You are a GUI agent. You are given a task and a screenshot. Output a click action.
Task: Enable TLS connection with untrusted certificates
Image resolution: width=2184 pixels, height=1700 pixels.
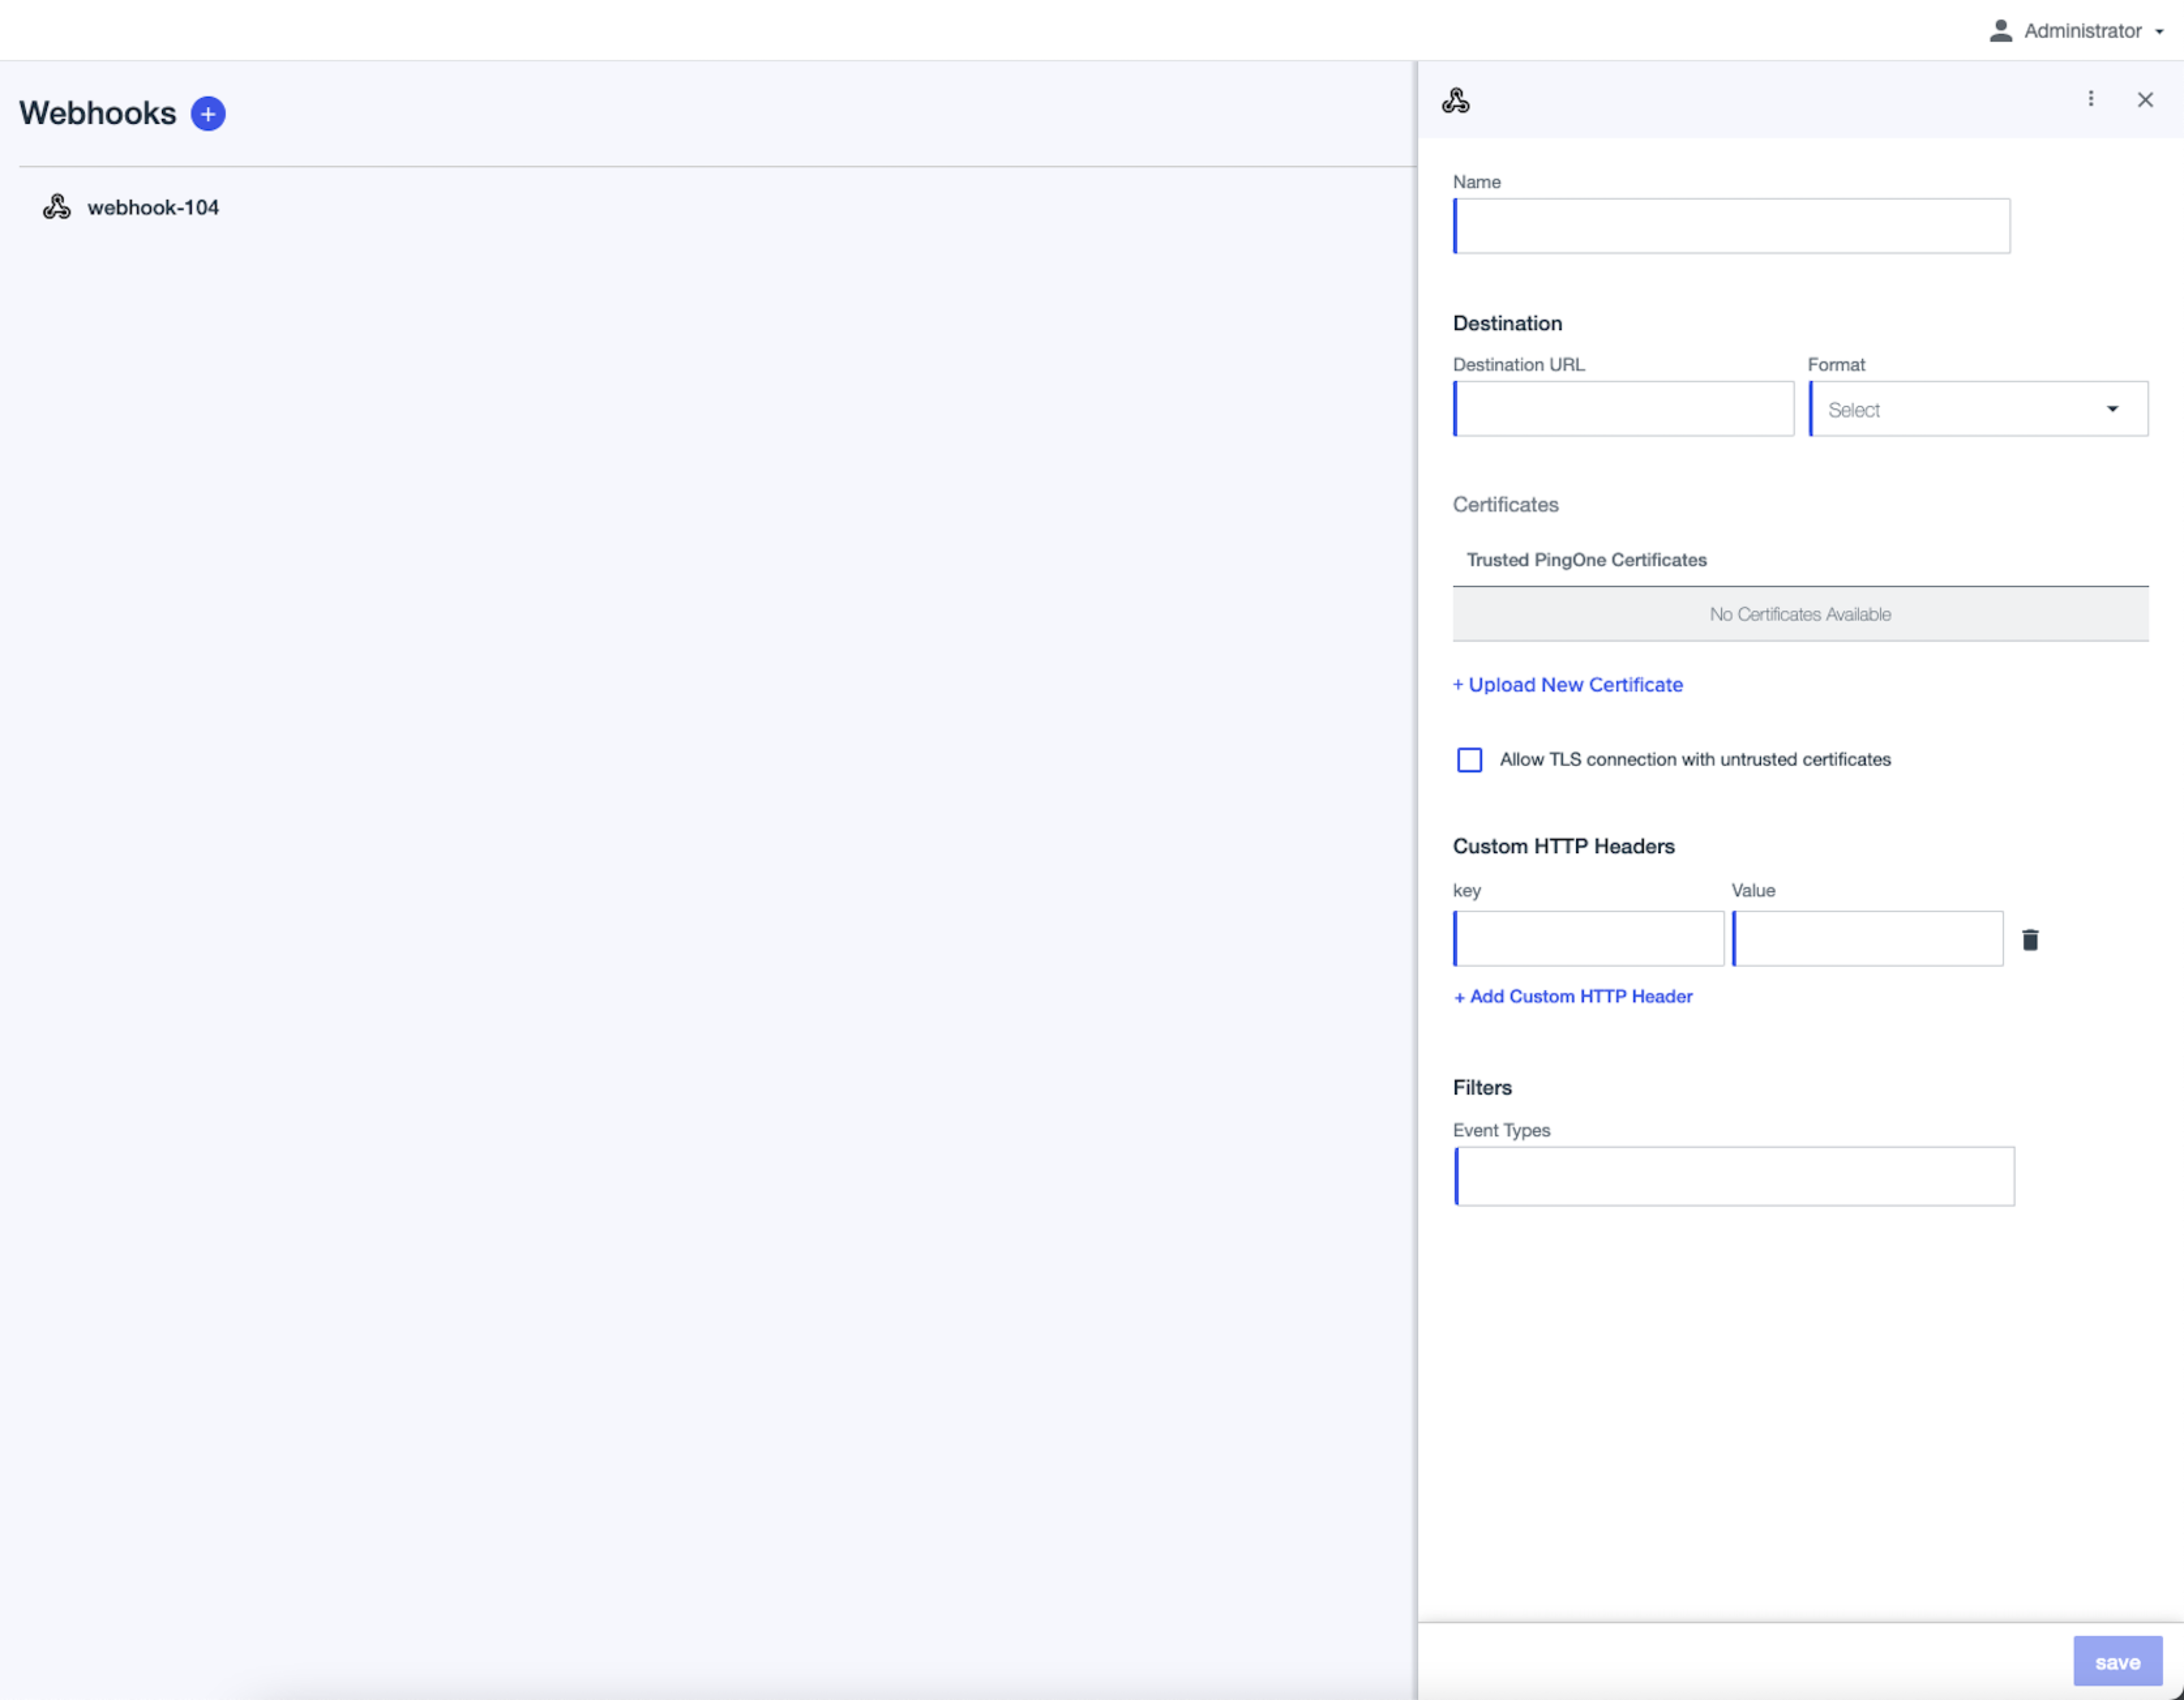[1469, 760]
